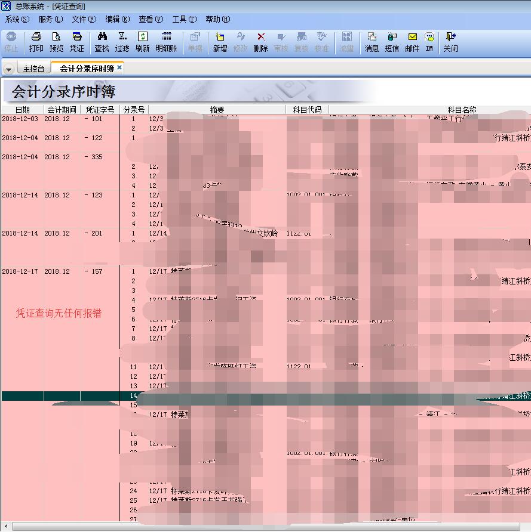Screen dimensions: 531x532
Task: Click the 停止 (Stop) toolbar icon
Action: click(x=11, y=42)
